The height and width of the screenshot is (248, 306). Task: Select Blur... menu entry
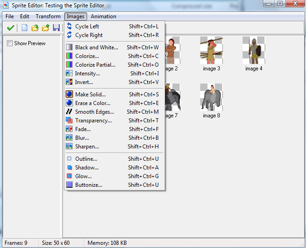tap(114, 138)
